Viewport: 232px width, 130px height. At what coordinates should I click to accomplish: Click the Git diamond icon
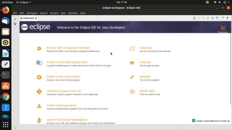[x=39, y=91]
